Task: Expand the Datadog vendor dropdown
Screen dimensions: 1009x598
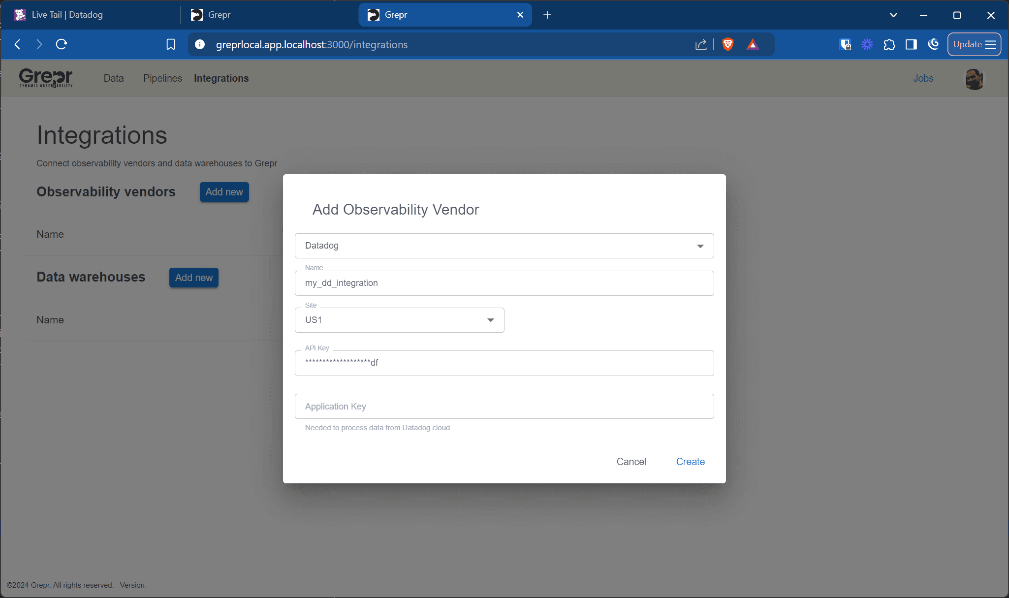Action: [504, 246]
